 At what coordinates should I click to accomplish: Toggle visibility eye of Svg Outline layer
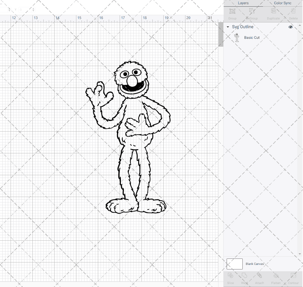[291, 27]
